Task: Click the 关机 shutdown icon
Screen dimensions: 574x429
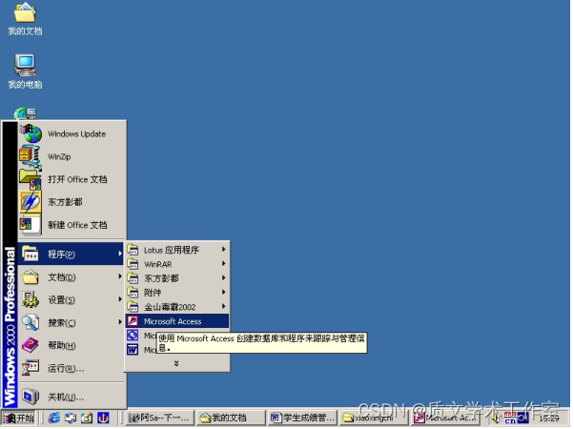Action: click(x=30, y=397)
